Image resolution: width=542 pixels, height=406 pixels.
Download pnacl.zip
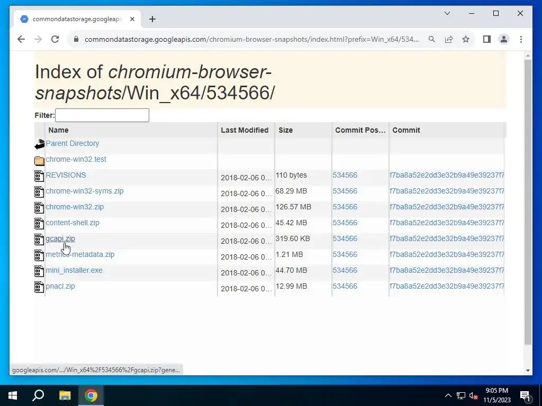click(x=60, y=286)
